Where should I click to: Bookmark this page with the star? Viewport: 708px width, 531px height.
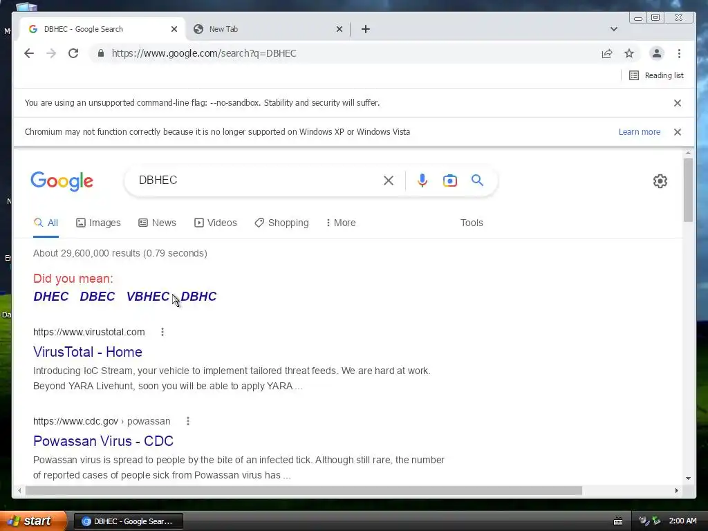tap(629, 53)
